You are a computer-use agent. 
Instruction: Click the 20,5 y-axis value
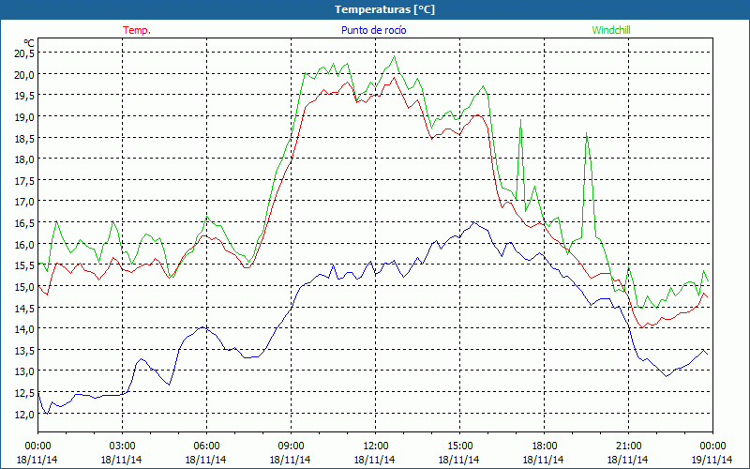24,53
